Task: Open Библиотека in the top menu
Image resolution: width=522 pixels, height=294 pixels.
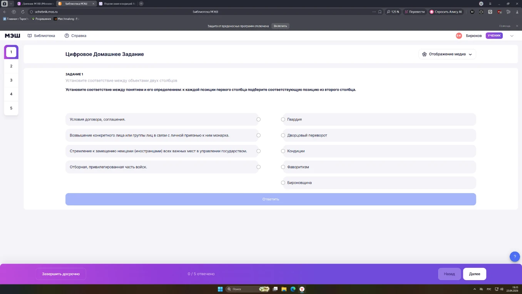Action: tap(41, 35)
